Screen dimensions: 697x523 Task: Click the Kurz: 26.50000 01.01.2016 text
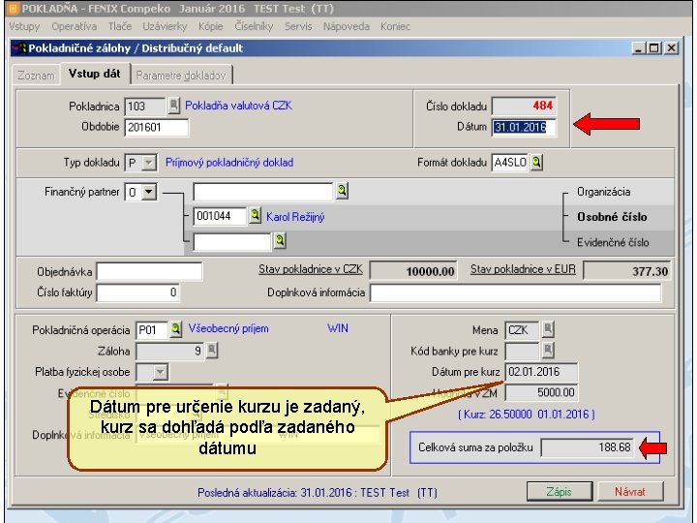(x=527, y=415)
